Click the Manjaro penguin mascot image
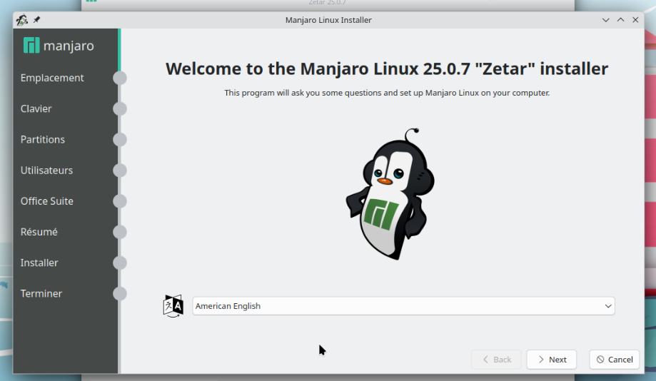Screen dimensions: 656x381 390,194
